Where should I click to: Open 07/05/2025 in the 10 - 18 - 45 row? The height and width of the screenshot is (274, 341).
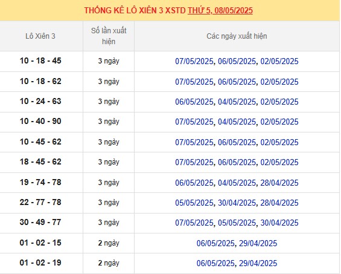click(194, 61)
